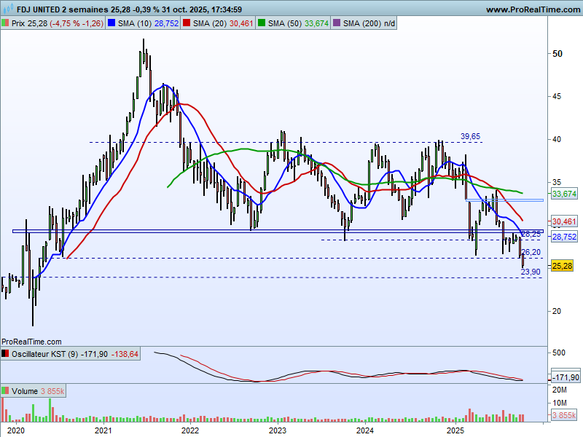Click the 40 price scale value
Image resolution: width=583 pixels, height=437 pixels.
[557, 139]
